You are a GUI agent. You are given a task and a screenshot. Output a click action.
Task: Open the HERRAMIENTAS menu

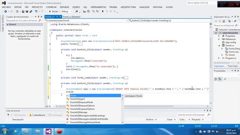tap(98, 7)
